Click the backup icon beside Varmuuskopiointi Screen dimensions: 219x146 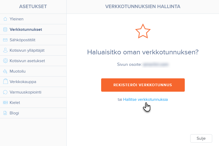tap(5, 92)
